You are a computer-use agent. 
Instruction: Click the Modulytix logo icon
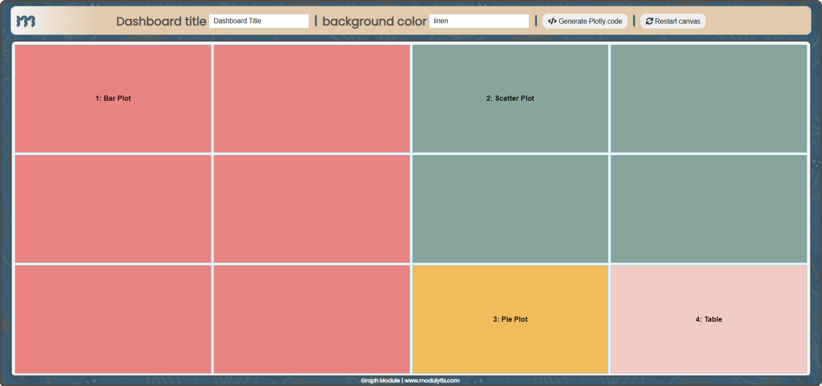coord(26,21)
